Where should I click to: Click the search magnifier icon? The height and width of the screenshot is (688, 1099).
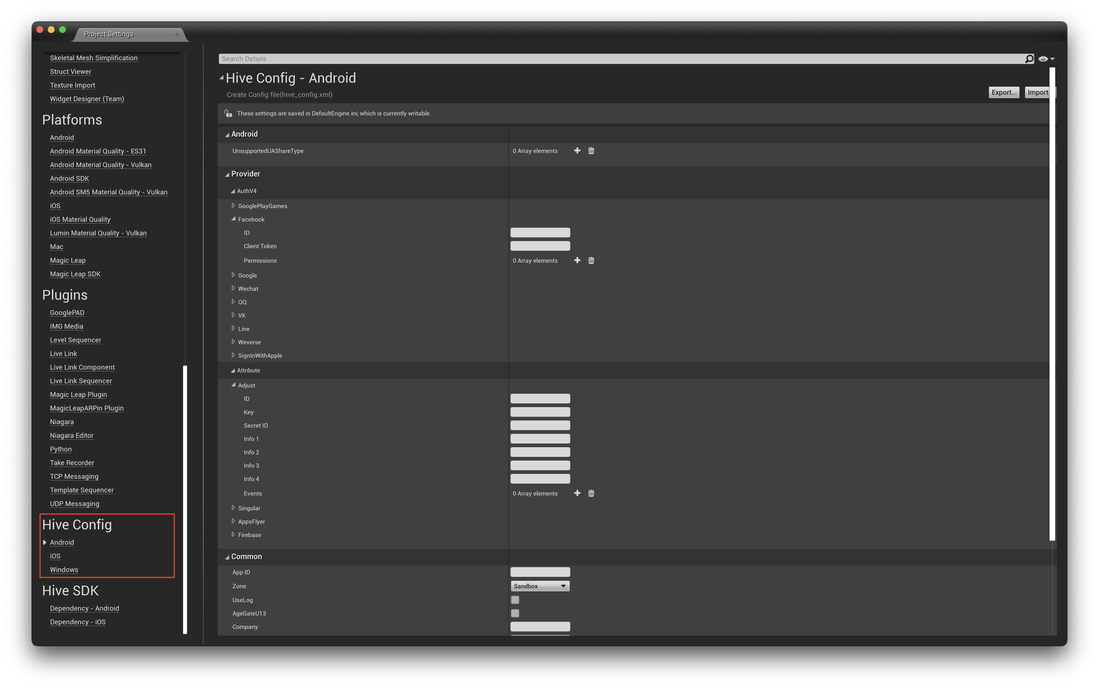[x=1029, y=59]
